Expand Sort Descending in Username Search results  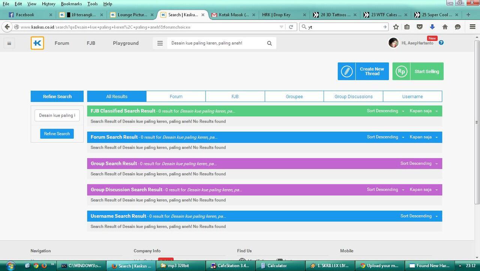419,216
